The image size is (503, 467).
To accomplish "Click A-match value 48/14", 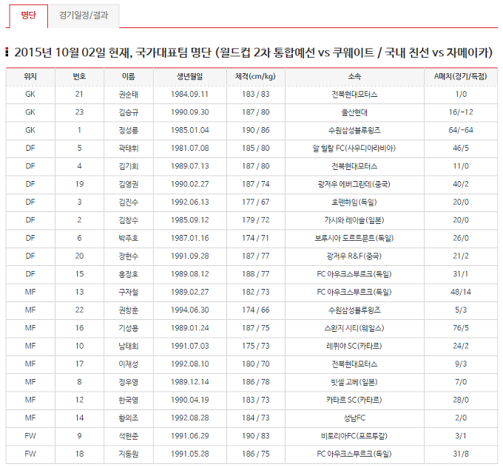I will 461,292.
